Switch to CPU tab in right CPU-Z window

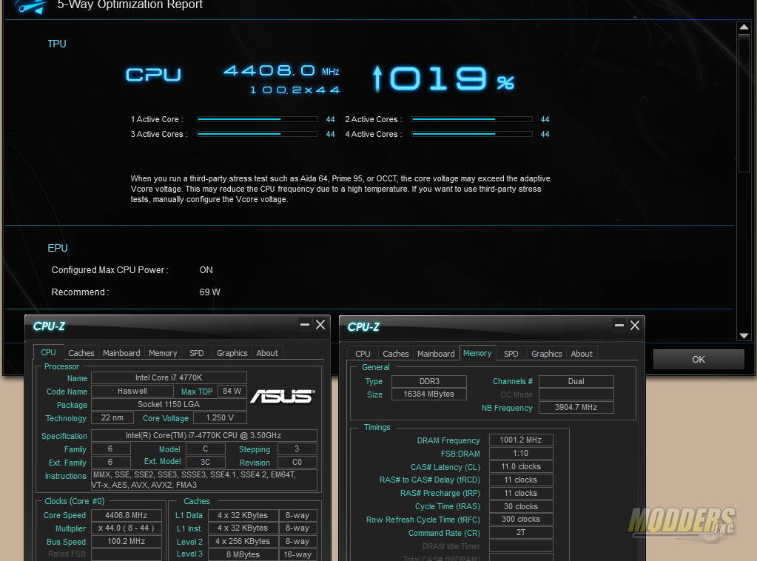point(363,354)
